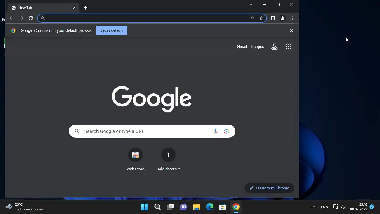Start voice search with microphone icon
This screenshot has width=380, height=214.
[x=216, y=131]
